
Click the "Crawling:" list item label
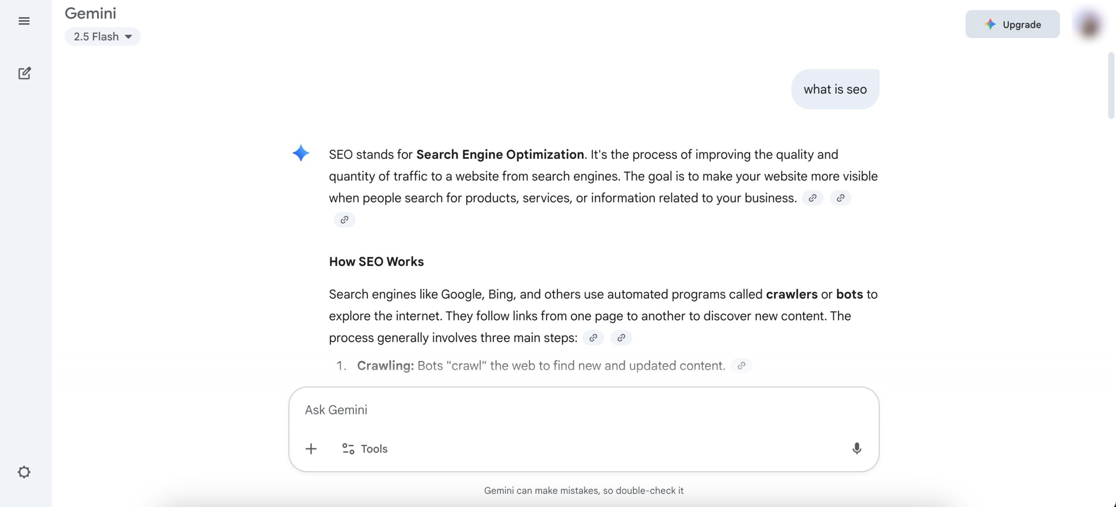coord(385,366)
